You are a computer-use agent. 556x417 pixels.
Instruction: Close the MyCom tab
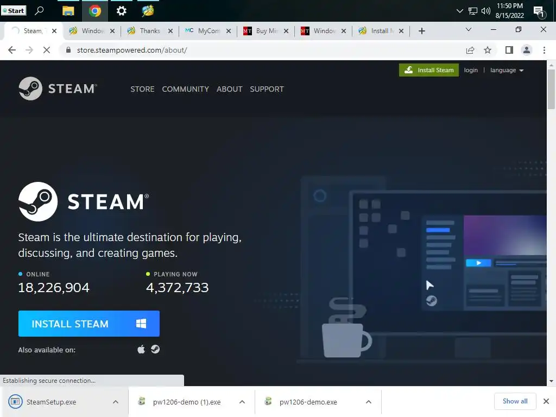pyautogui.click(x=229, y=31)
